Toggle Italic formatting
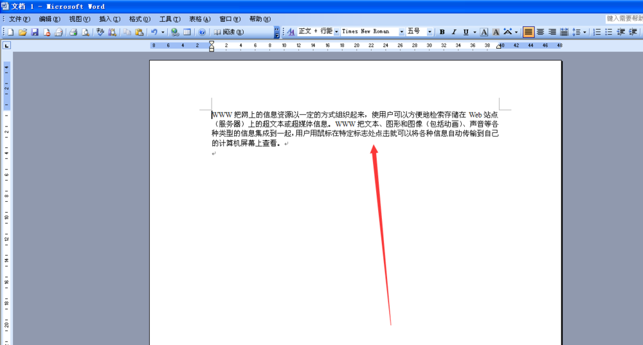Image resolution: width=643 pixels, height=345 pixels. pyautogui.click(x=454, y=32)
